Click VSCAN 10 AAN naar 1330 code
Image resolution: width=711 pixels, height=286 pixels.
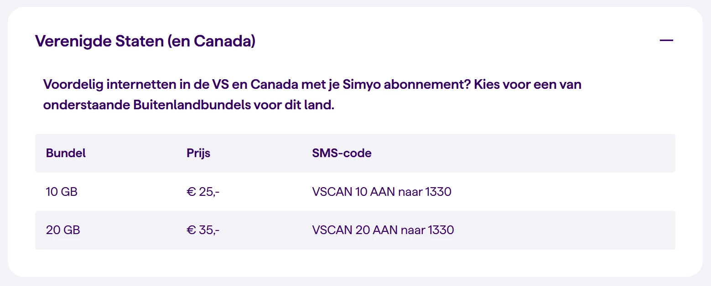click(382, 192)
